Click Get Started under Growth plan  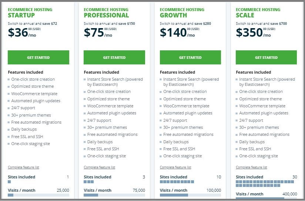tap(190, 57)
